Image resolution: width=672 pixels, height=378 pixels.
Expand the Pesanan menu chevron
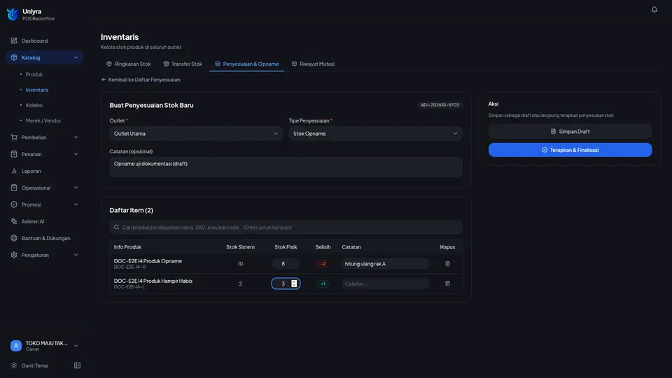[76, 154]
